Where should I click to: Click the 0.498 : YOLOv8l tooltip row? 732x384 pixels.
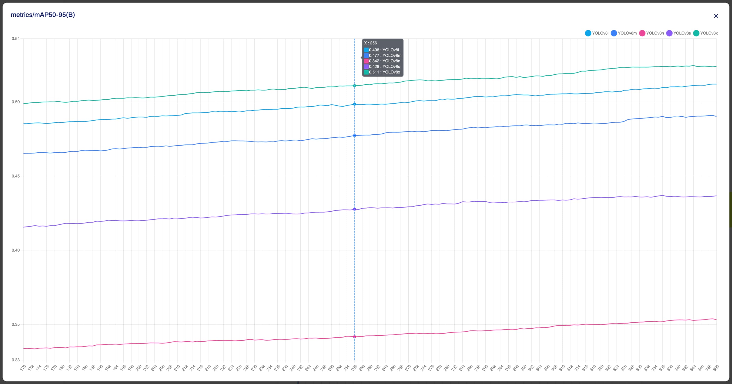point(384,50)
